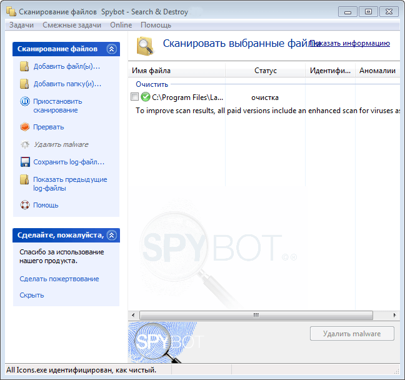Click Показать информацию link
Image resolution: width=405 pixels, height=380 pixels.
[349, 43]
